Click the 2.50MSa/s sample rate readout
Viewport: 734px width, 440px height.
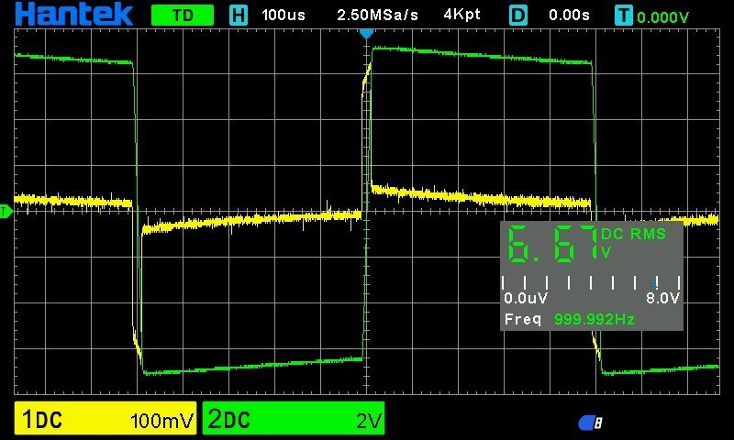click(376, 16)
